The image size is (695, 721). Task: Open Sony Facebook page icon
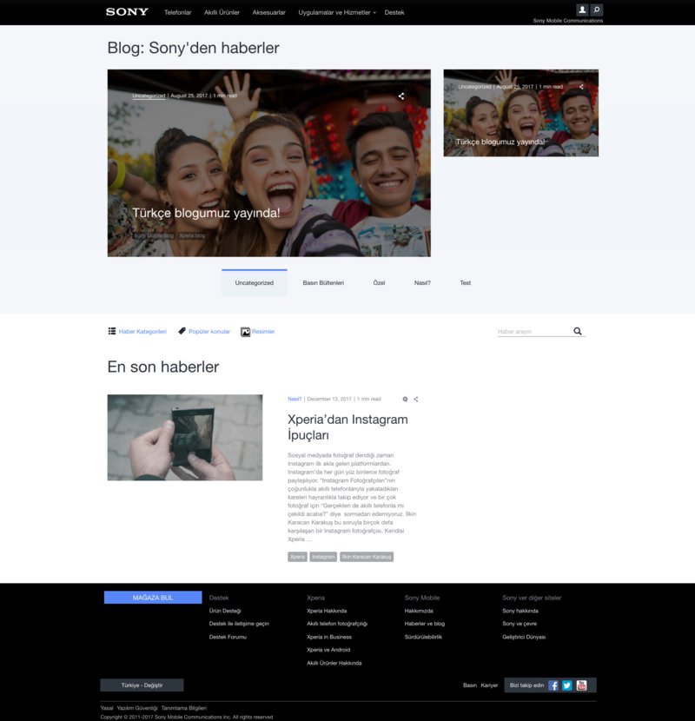[553, 685]
